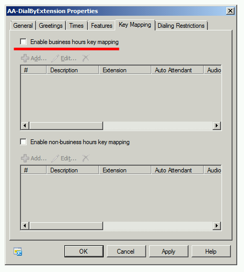Enable non-business hours key mapping checkbox
Screen dimensions: 244x272
(x=23, y=142)
